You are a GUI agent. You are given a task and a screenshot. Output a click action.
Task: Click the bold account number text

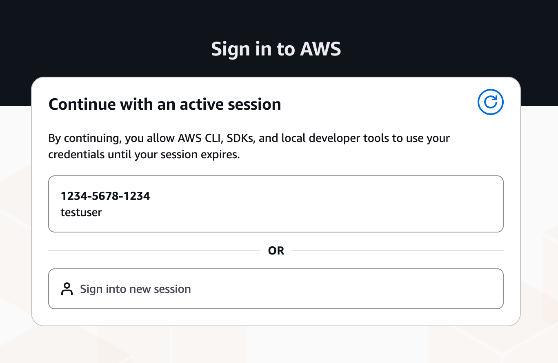tap(105, 196)
